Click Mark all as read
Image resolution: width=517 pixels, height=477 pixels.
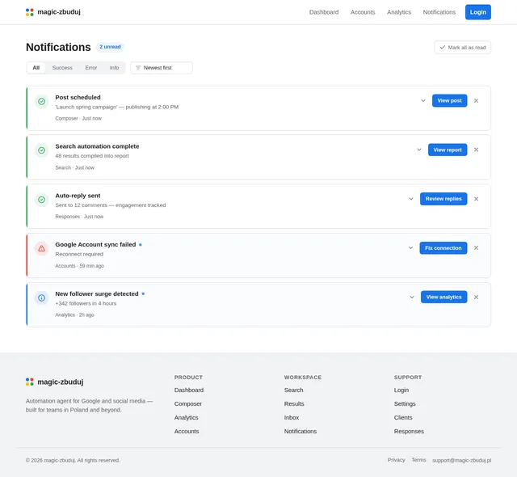pyautogui.click(x=462, y=48)
